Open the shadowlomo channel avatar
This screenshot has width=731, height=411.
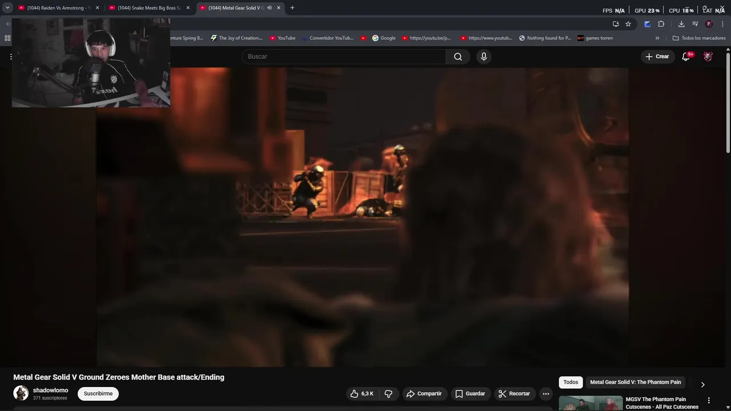pyautogui.click(x=21, y=393)
